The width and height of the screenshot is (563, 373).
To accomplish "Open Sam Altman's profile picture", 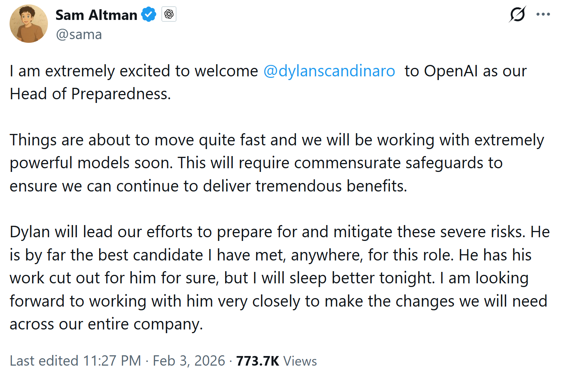I will (29, 24).
